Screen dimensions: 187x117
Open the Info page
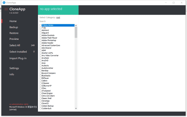click(x=12, y=74)
